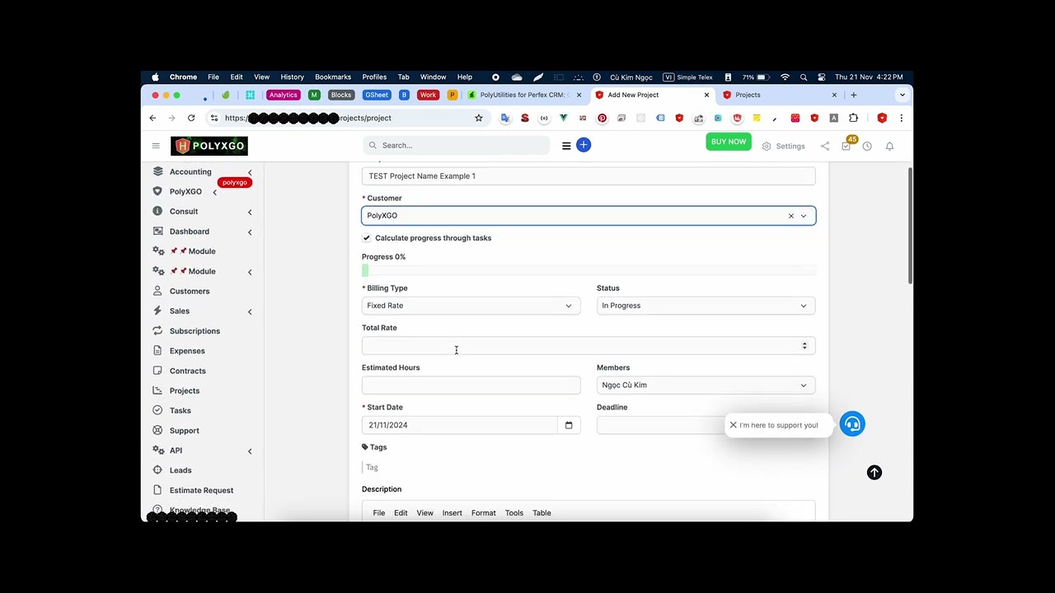Screen dimensions: 1055x593
Task: Click the BUY NOW button
Action: pos(729,142)
